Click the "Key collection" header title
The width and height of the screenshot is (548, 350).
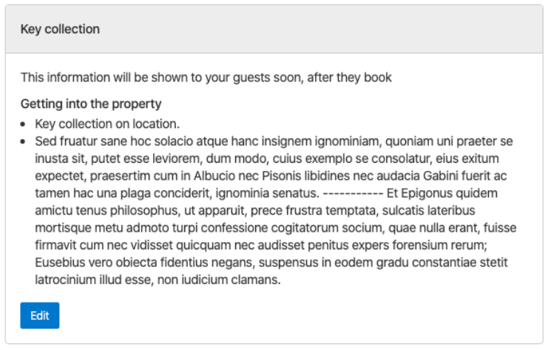point(60,30)
